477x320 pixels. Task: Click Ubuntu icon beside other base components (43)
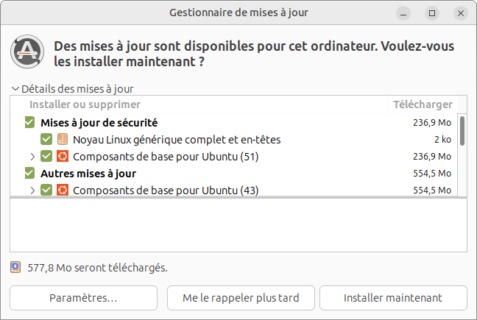tap(63, 190)
